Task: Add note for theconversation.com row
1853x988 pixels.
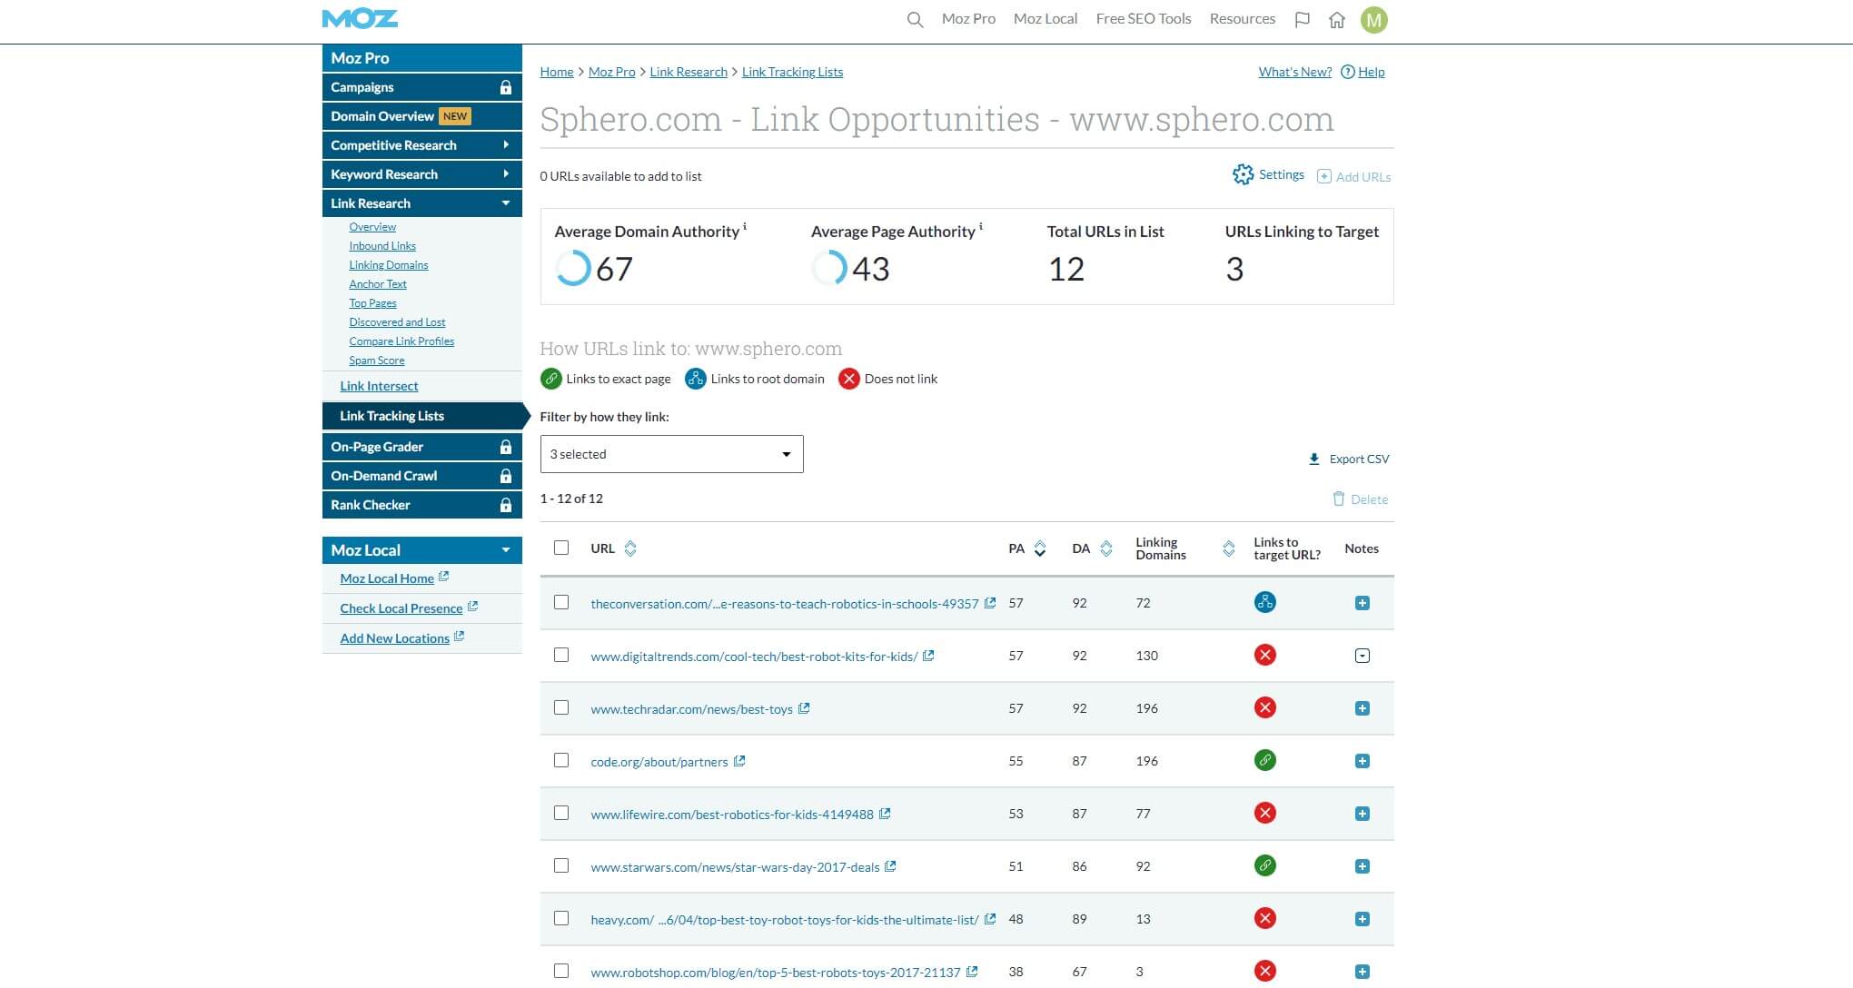Action: coord(1362,603)
